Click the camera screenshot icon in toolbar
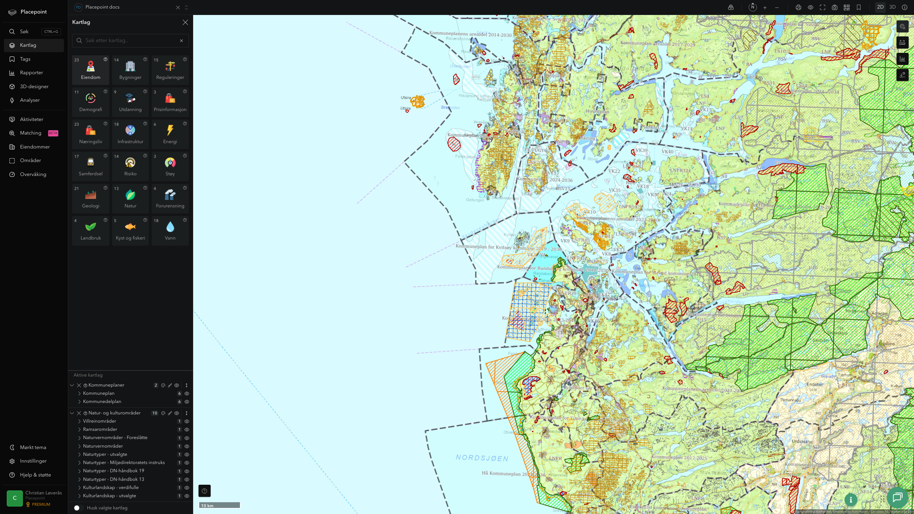This screenshot has width=914, height=514. [834, 7]
